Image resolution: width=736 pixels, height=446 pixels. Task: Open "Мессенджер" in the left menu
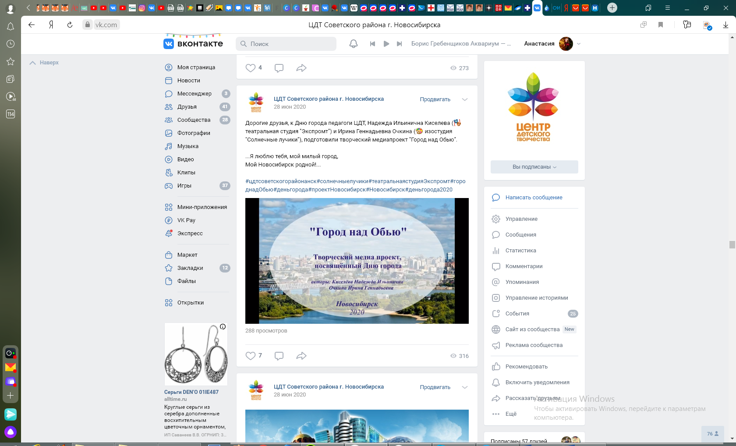[194, 94]
